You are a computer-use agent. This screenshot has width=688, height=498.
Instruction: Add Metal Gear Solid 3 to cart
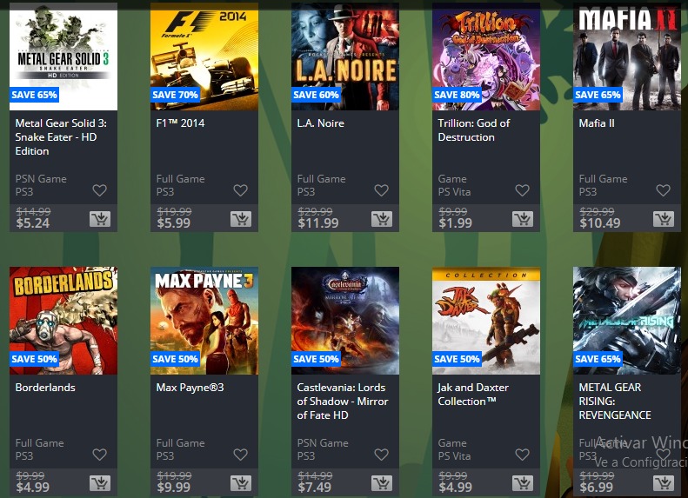tap(100, 219)
